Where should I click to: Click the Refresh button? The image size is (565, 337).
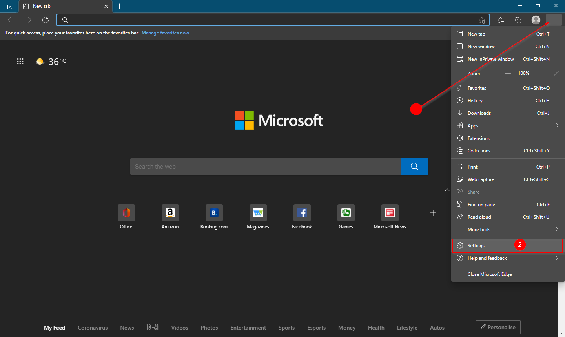point(46,20)
